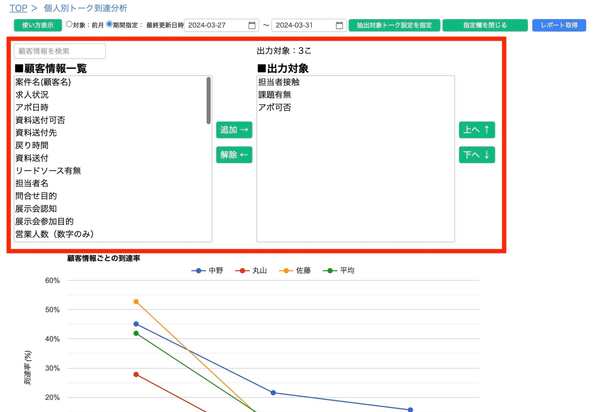605x412 pixels.
Task: Click the 指定欄を閉じる button
Action: pos(485,25)
